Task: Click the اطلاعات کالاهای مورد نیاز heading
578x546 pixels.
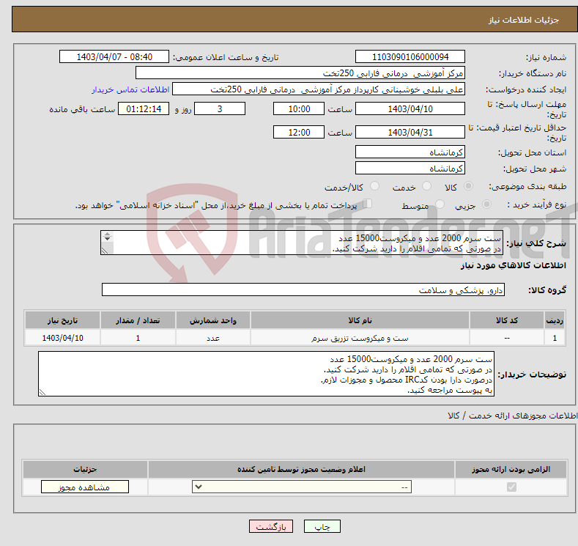Action: (x=513, y=265)
